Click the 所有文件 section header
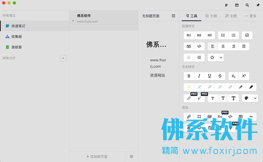Image resolution: width=263 pixels, height=162 pixels. [x=9, y=58]
